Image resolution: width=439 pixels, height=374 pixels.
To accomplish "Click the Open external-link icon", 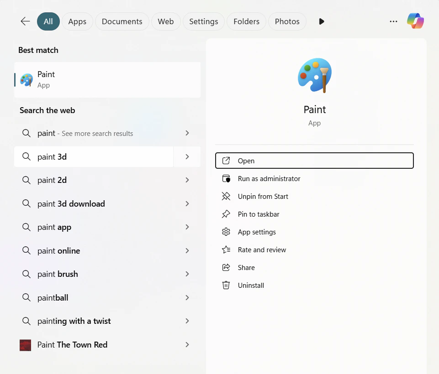I will [x=226, y=161].
